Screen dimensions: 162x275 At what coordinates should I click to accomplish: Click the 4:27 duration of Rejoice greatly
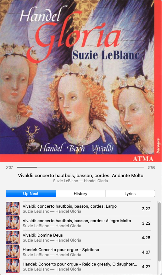point(146,267)
